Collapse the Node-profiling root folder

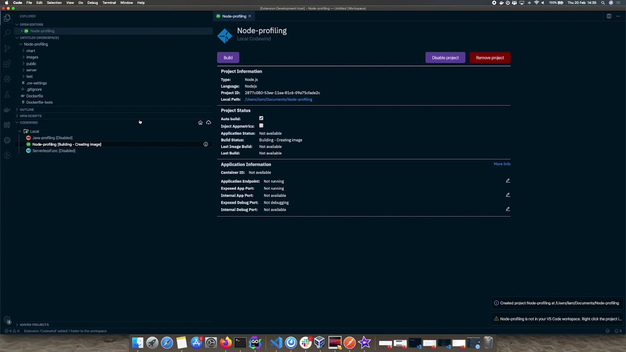[x=21, y=44]
